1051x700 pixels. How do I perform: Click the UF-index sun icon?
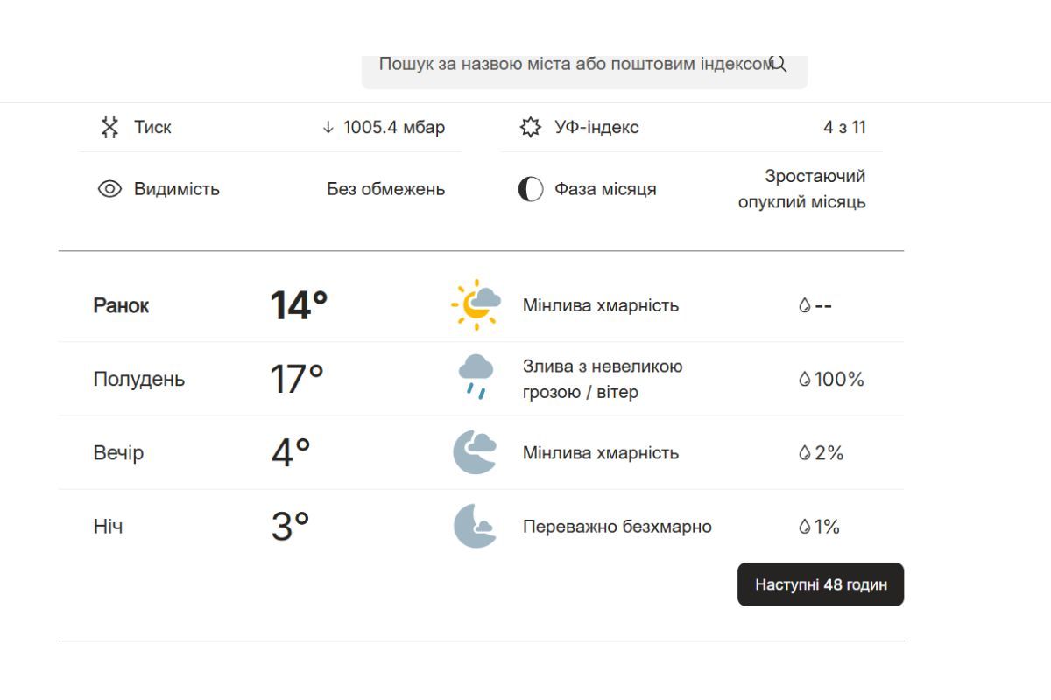click(529, 127)
